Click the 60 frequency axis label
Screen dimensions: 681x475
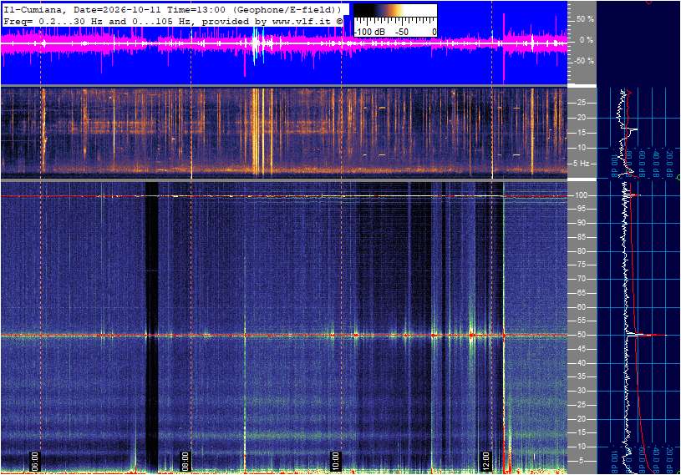pos(581,307)
